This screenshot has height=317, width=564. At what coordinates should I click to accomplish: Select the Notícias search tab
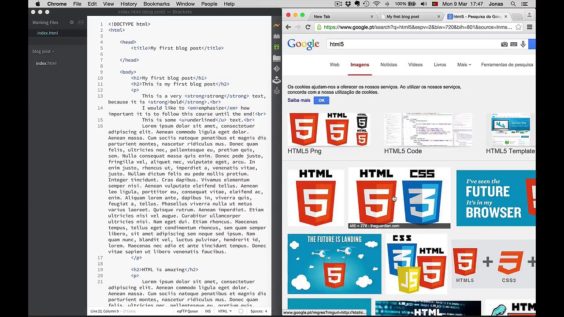pos(389,65)
